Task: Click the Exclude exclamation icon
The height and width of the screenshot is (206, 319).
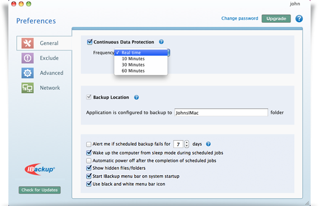Action: pyautogui.click(x=27, y=58)
